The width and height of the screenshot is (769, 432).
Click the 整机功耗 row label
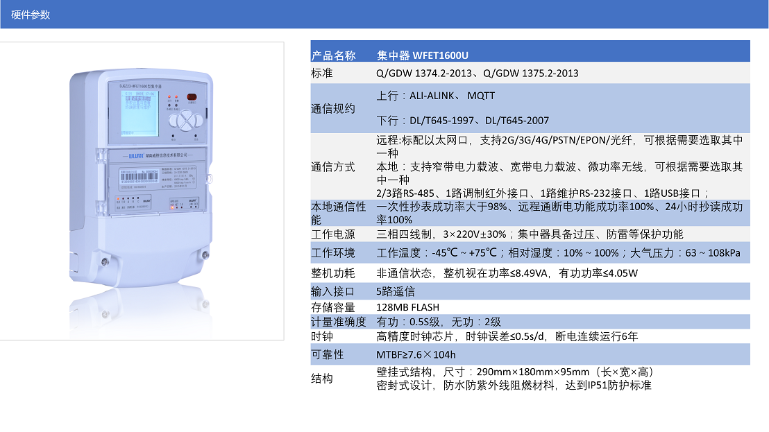coord(333,273)
